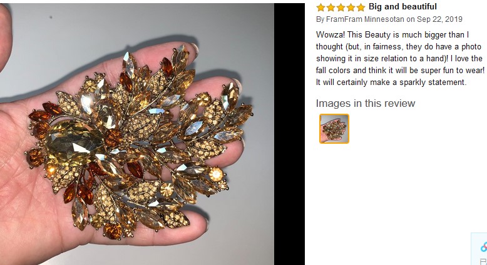The width and height of the screenshot is (487, 265).
Task: Click the large oval yellow stone in the photo
Action: (74, 142)
